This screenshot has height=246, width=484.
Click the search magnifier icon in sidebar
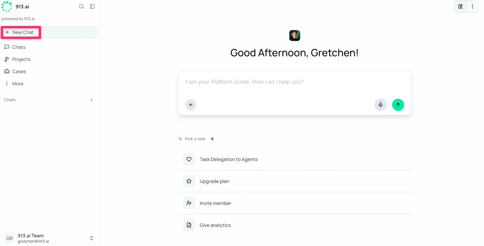click(81, 7)
